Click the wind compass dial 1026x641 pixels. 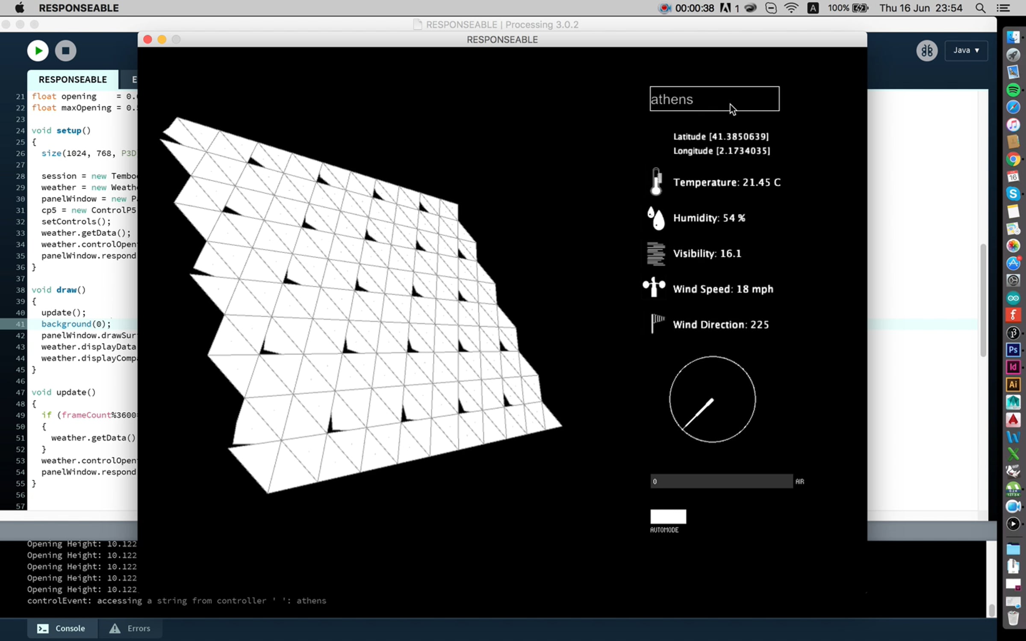712,399
